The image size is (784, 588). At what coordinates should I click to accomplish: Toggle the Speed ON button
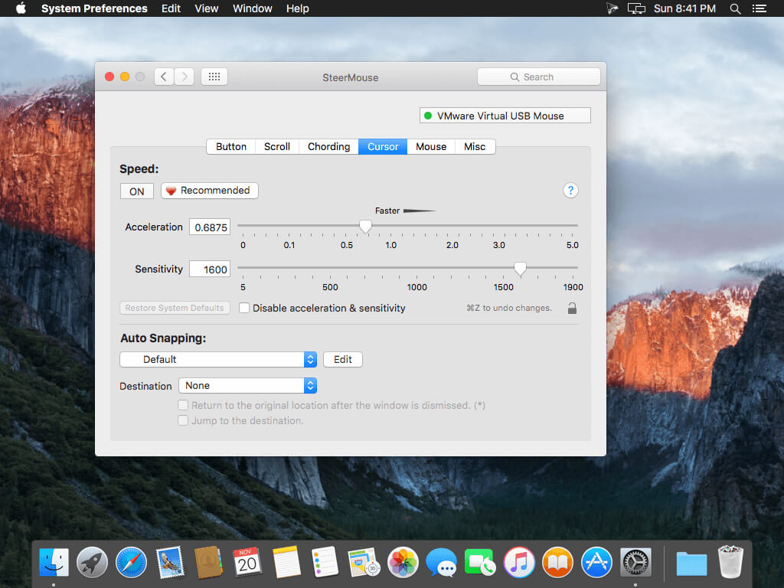pos(137,191)
